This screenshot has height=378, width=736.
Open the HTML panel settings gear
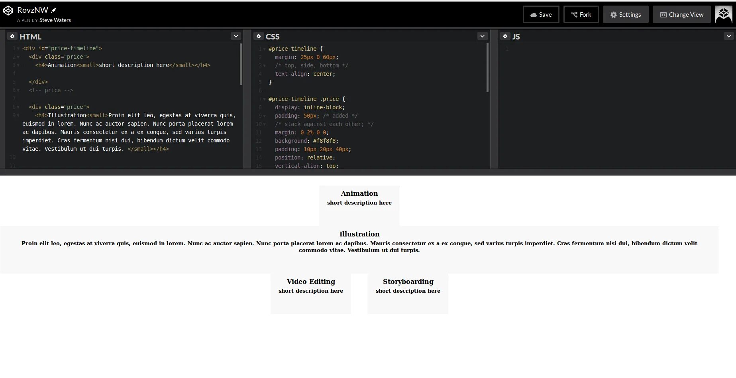pos(12,36)
